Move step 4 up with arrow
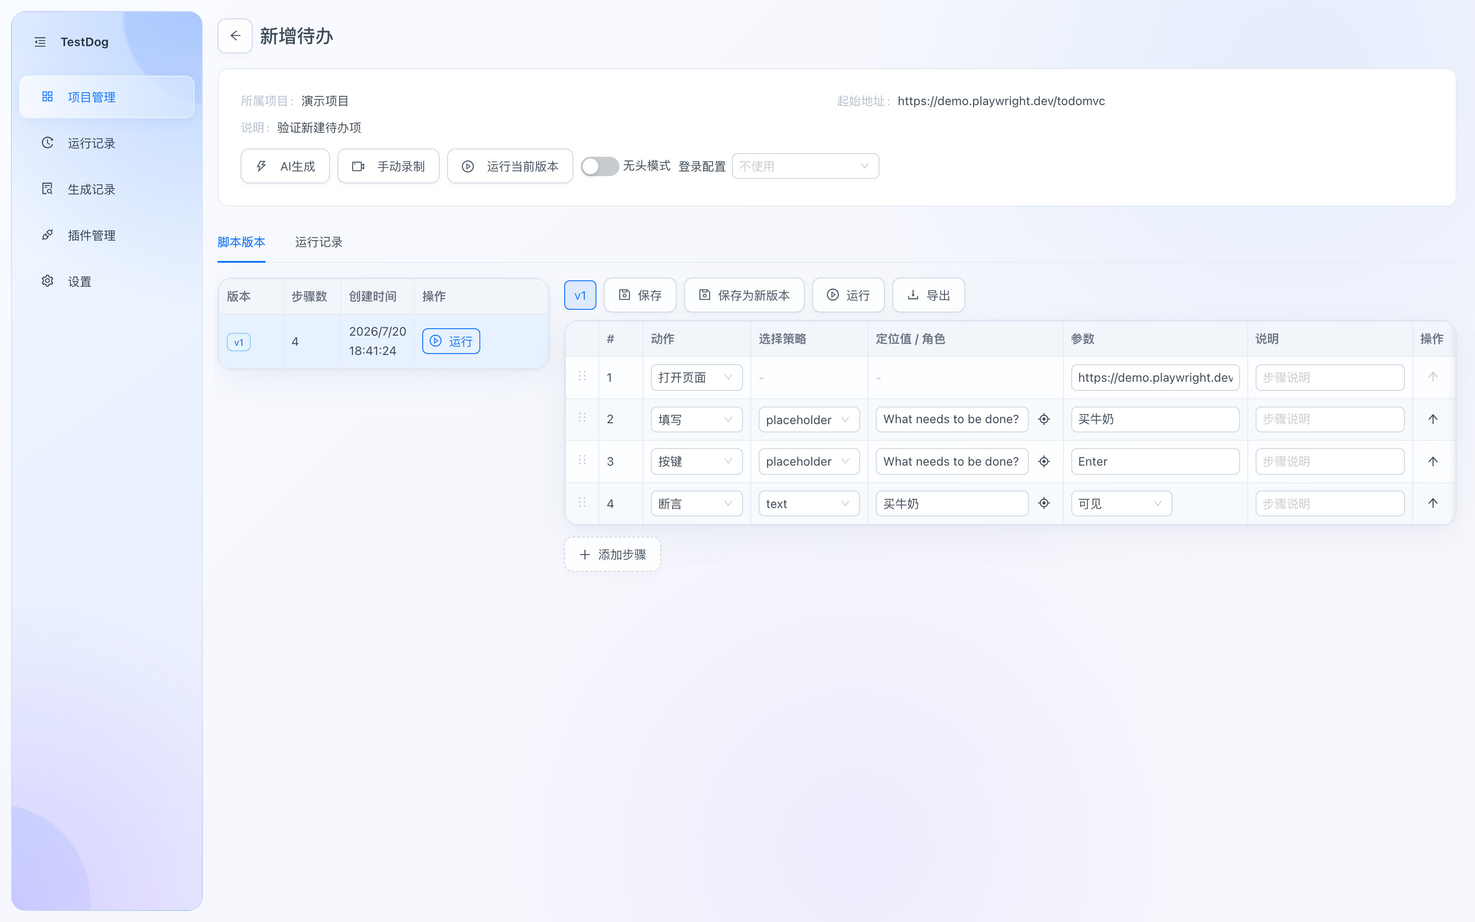The height and width of the screenshot is (922, 1475). tap(1433, 503)
